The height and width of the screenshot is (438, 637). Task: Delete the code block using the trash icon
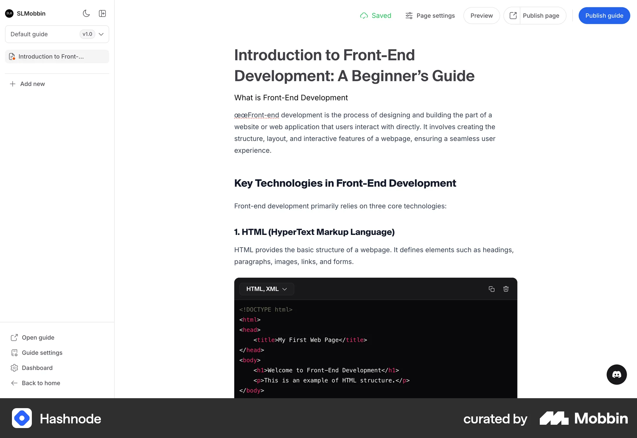[506, 289]
